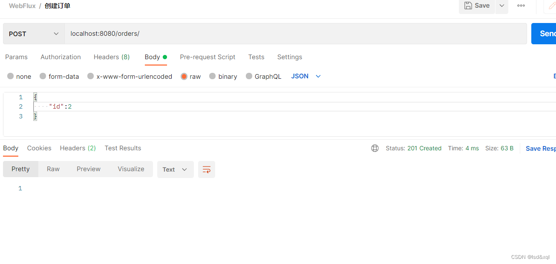Click the request URL field localhost:8080/orders/

296,34
